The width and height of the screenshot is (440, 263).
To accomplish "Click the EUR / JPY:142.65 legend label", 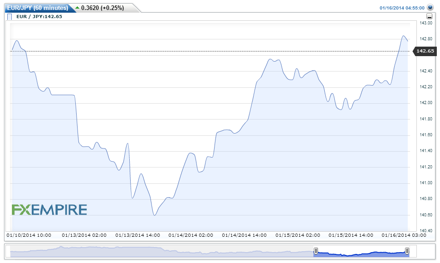I will point(39,17).
